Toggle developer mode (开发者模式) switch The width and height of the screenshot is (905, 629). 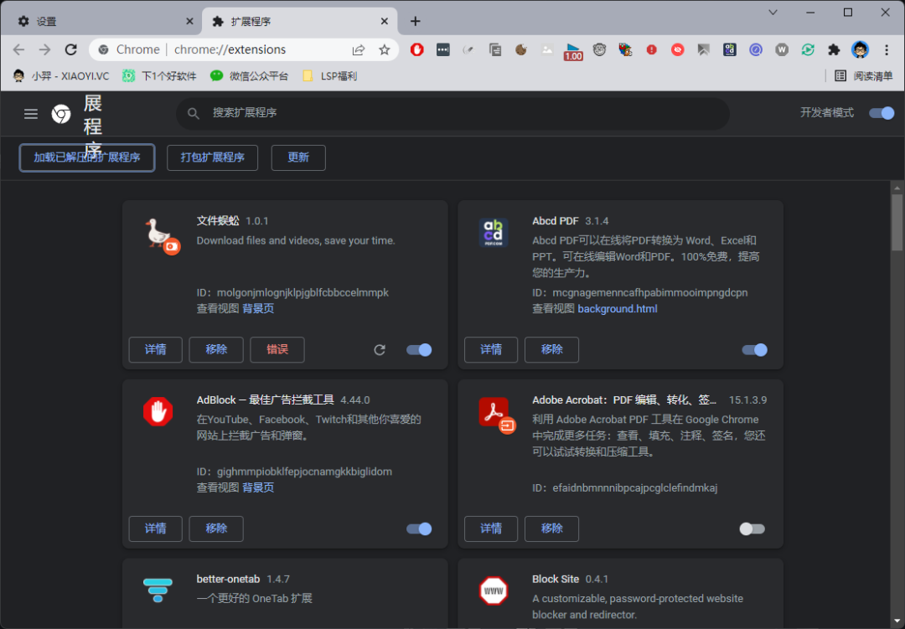click(x=882, y=112)
